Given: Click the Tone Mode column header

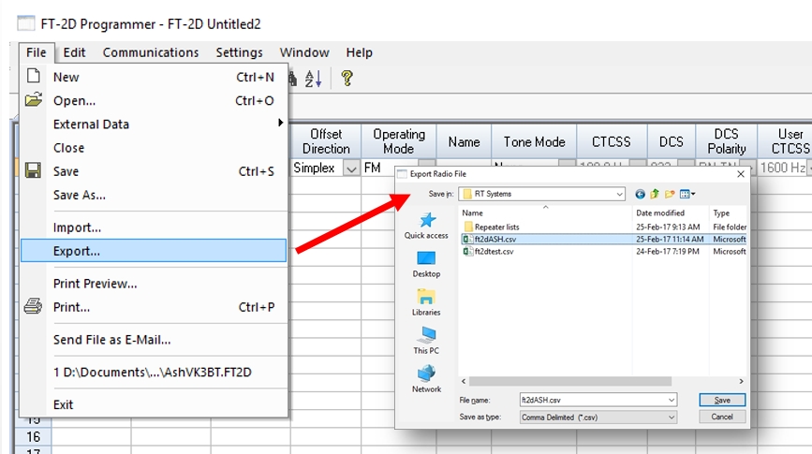Looking at the screenshot, I should pyautogui.click(x=534, y=142).
